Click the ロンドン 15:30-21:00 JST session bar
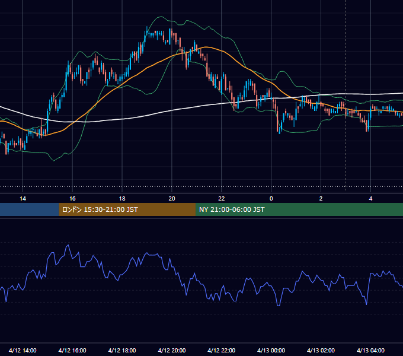The image size is (403, 356). click(127, 209)
